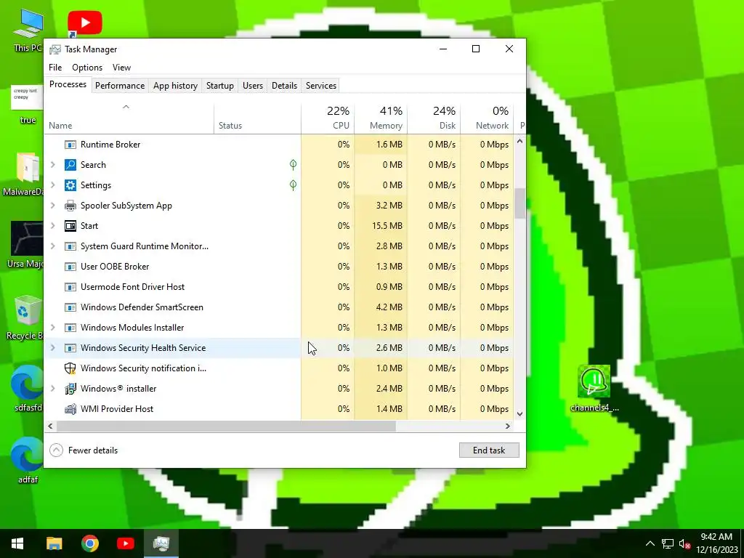The height and width of the screenshot is (558, 744).
Task: Expand the Settings process group
Action: 52,185
